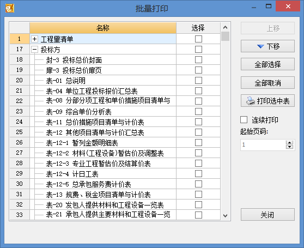Click row number 17 header cell
Screen dimensions: 304x248
click(x=20, y=49)
